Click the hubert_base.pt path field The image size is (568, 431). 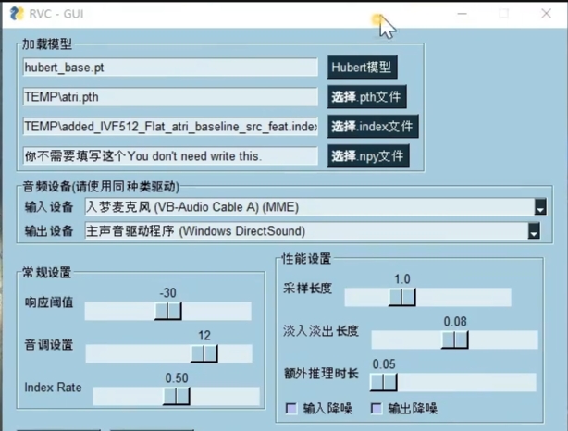[x=170, y=68]
